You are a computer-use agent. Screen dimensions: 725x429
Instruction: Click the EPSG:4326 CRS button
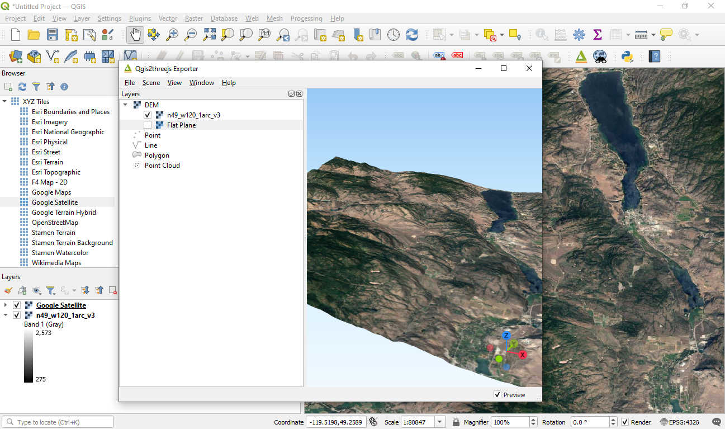point(679,422)
